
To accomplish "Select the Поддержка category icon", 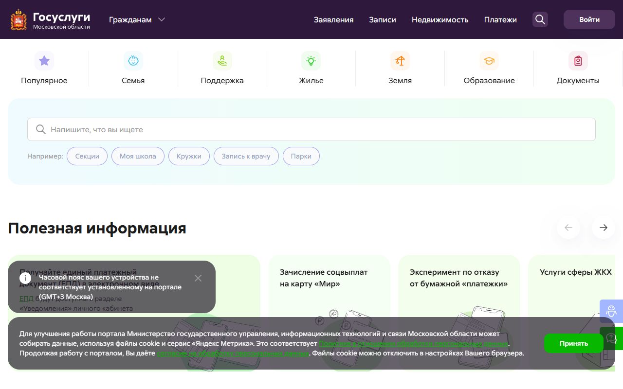I will tap(222, 61).
